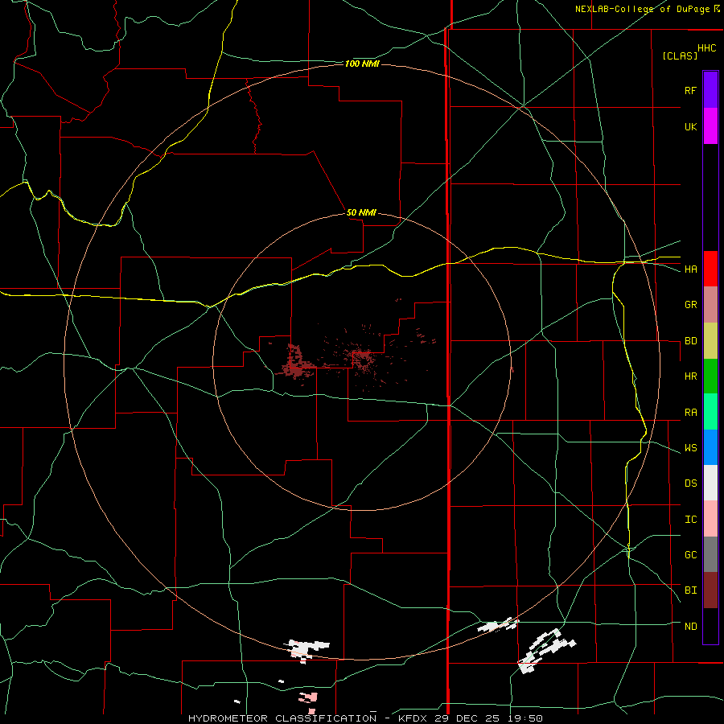Pick the dark green HR swatch
Screen dimensions: 724x724
click(x=710, y=376)
